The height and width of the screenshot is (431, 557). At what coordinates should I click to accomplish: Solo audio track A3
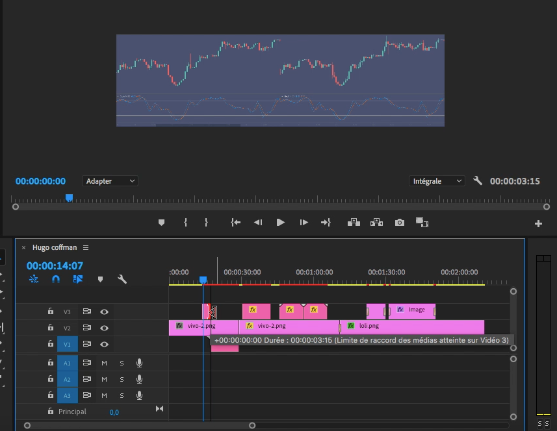121,395
